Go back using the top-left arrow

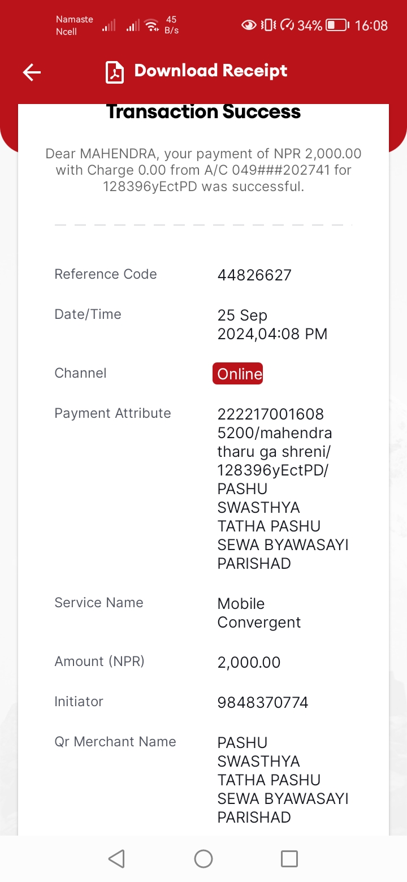coord(32,72)
